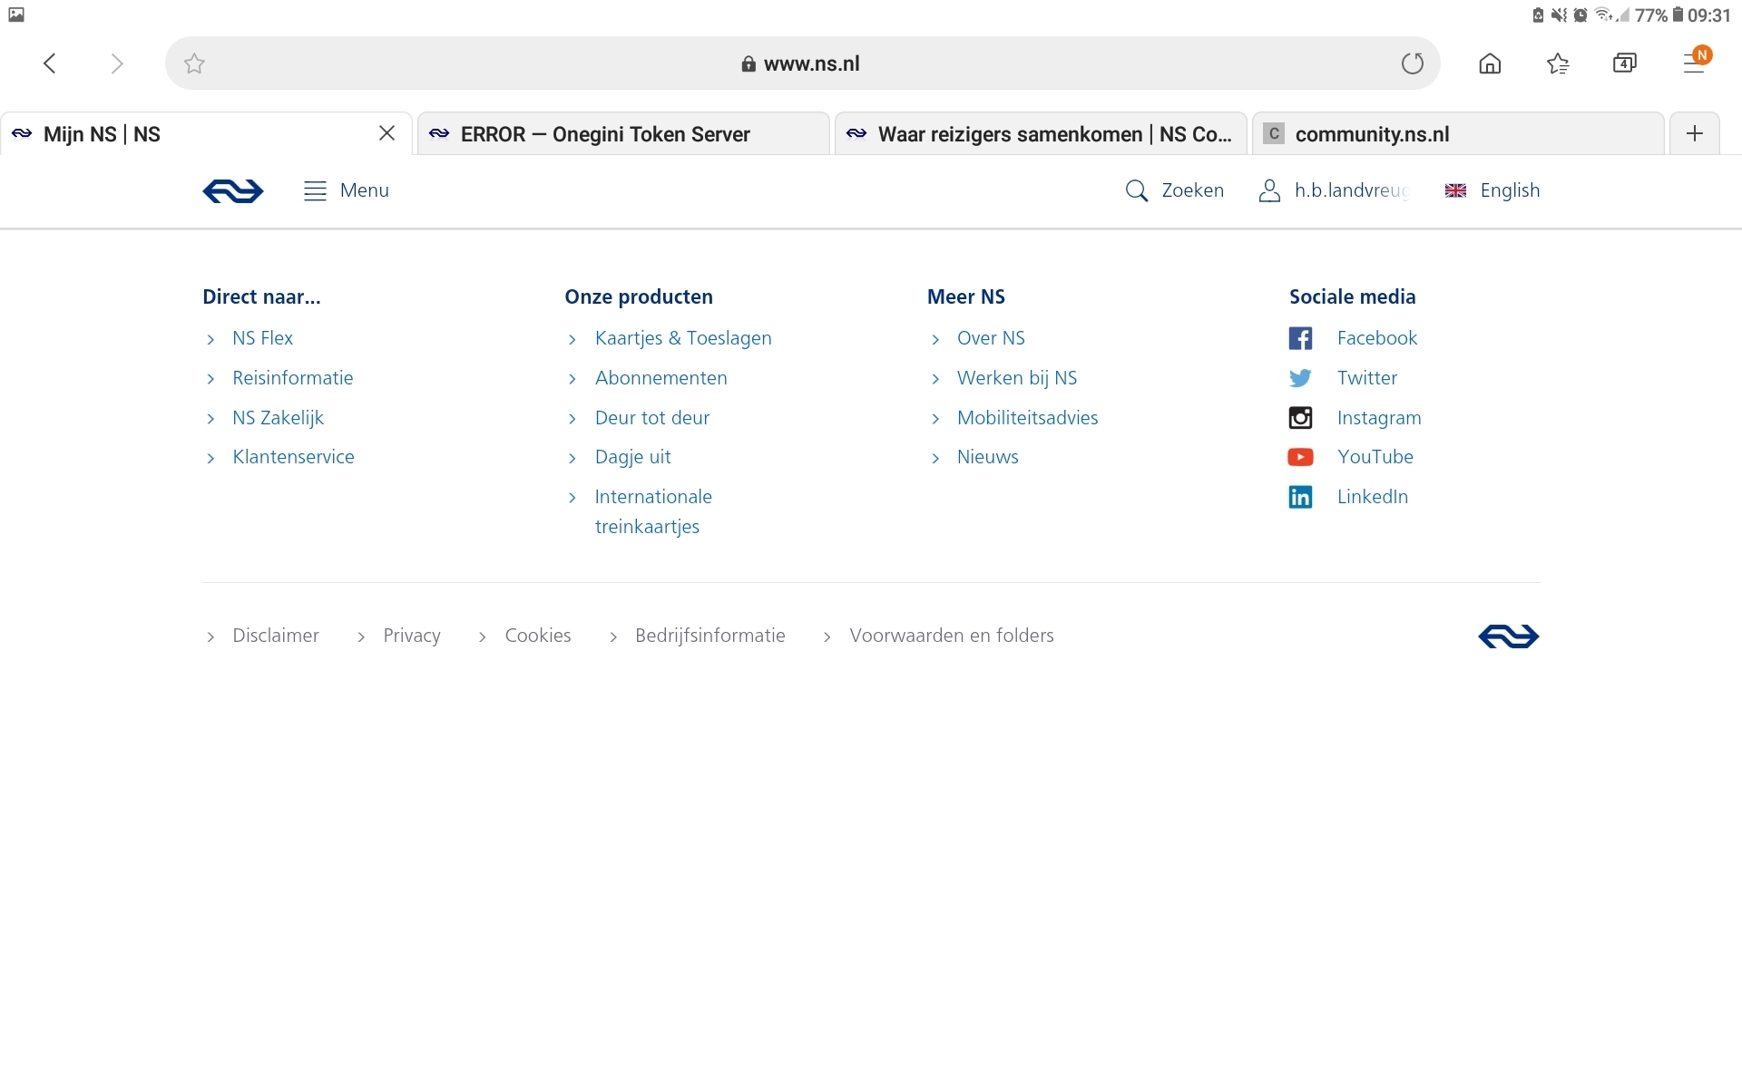Click the Sociale media heading
This screenshot has width=1742, height=1088.
pyautogui.click(x=1352, y=296)
